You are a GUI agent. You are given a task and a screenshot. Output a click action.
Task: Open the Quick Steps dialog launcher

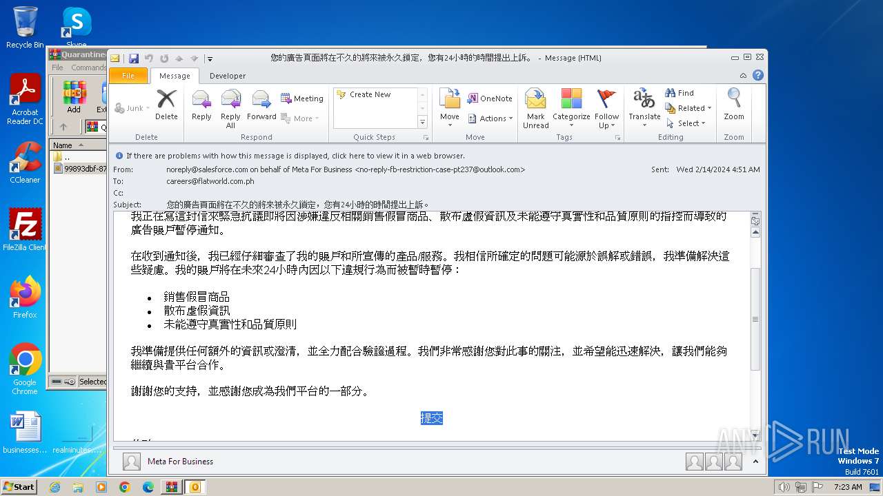point(425,138)
